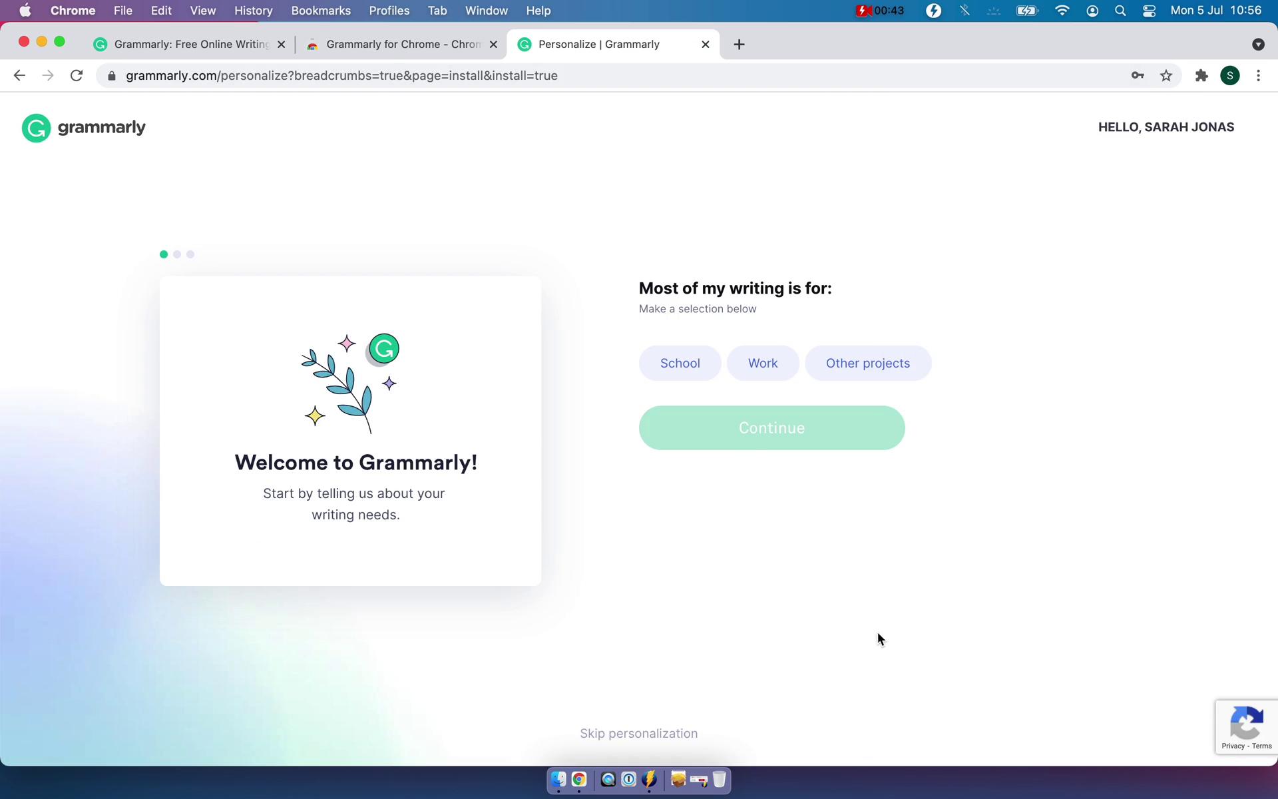The height and width of the screenshot is (799, 1278).
Task: Open the Window menu
Action: click(x=486, y=11)
